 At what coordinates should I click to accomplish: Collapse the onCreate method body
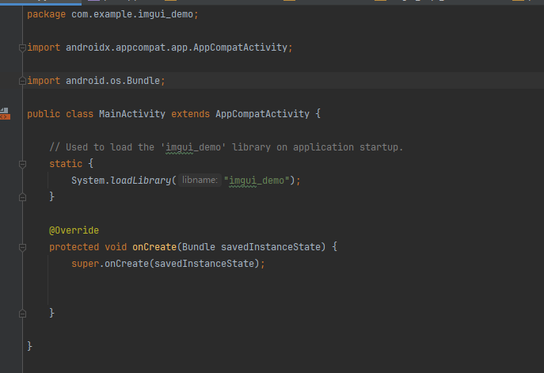[x=22, y=247]
